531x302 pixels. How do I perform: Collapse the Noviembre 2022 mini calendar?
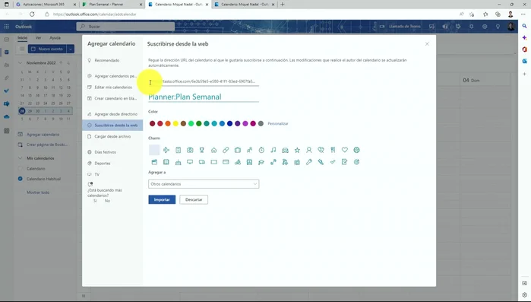coord(21,63)
